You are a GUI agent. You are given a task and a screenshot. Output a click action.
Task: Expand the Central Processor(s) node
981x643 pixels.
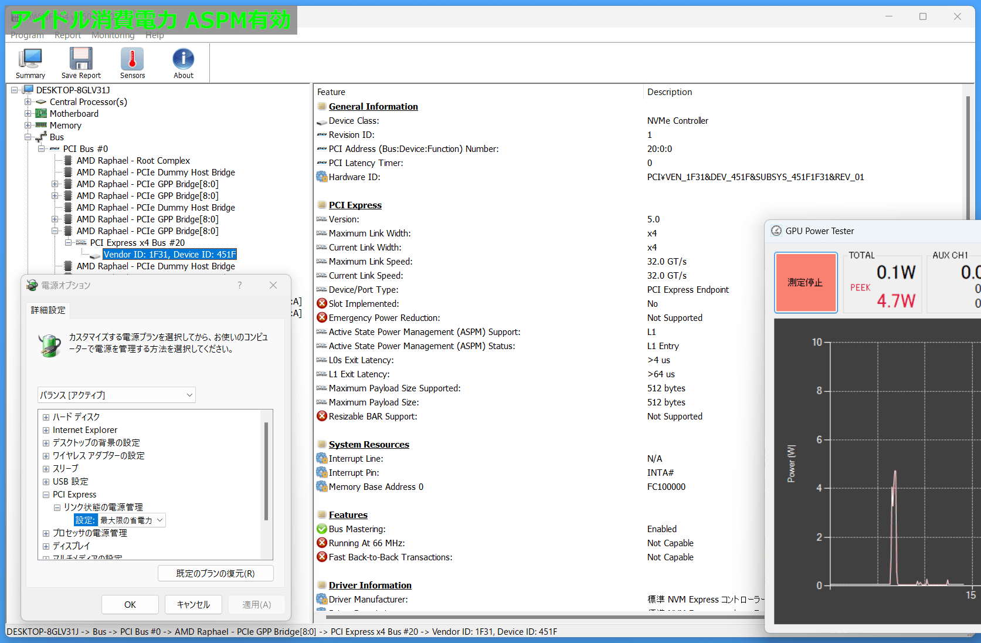(x=28, y=102)
